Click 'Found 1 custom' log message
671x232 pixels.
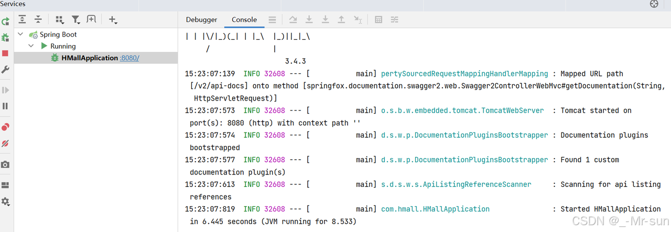click(590, 160)
